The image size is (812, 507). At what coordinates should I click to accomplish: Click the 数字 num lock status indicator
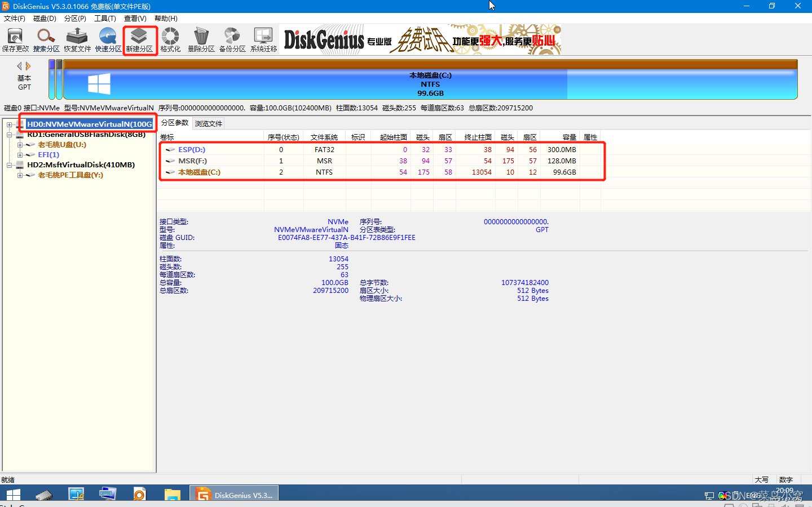786,480
